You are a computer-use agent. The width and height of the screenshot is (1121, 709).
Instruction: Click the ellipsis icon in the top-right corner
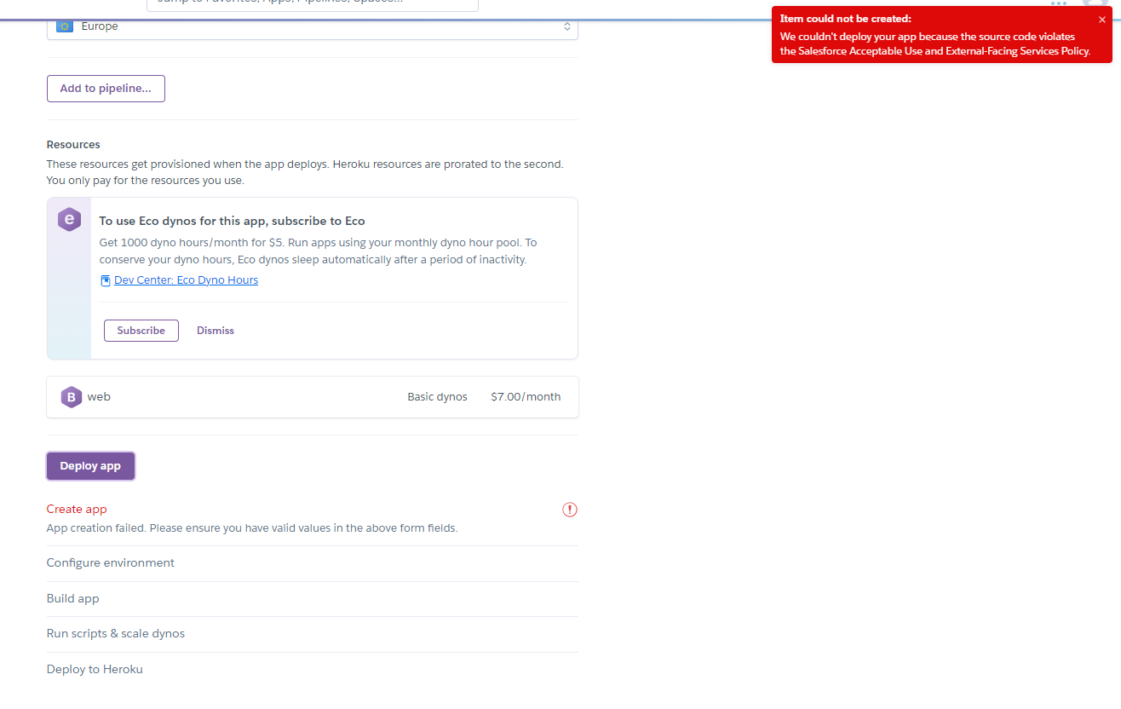1060,3
